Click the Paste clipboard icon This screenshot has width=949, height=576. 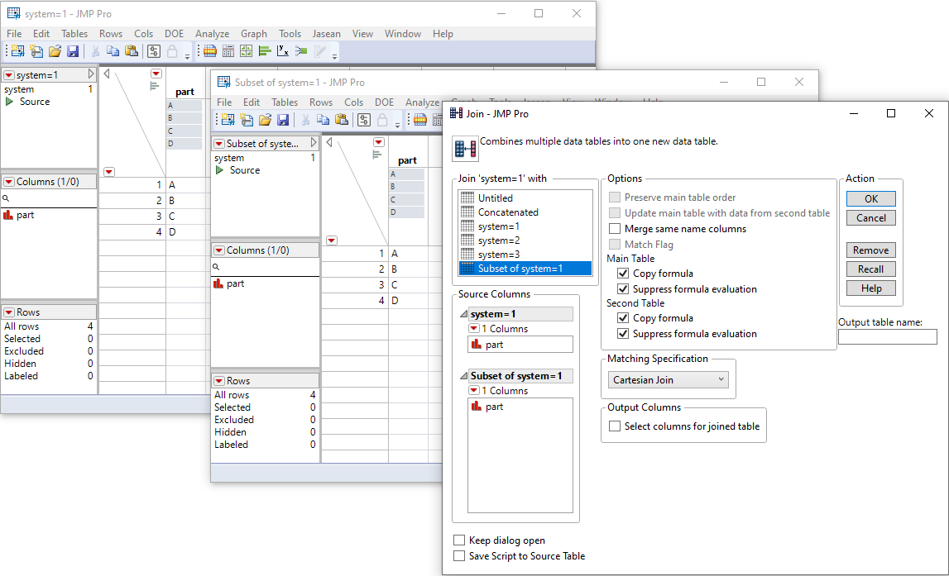[x=131, y=51]
